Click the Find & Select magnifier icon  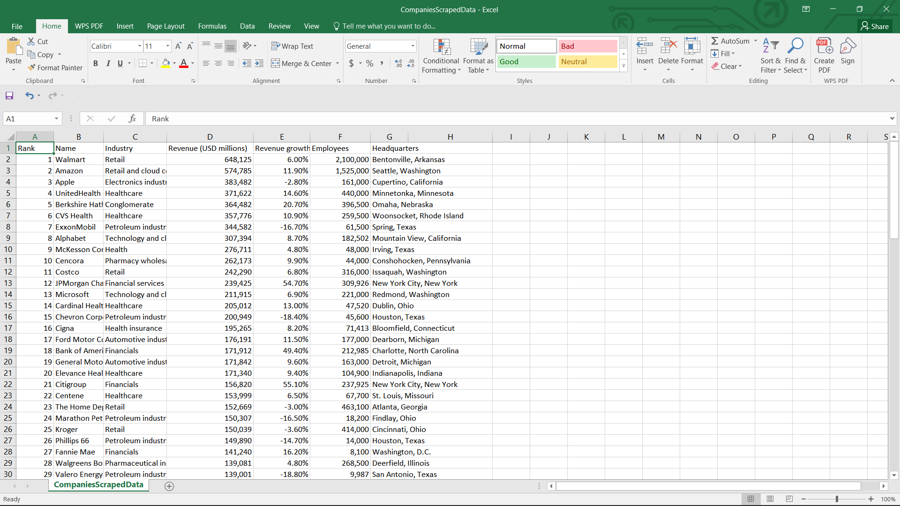click(x=795, y=46)
